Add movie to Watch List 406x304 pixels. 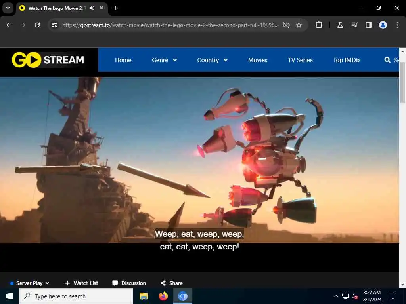(81, 283)
